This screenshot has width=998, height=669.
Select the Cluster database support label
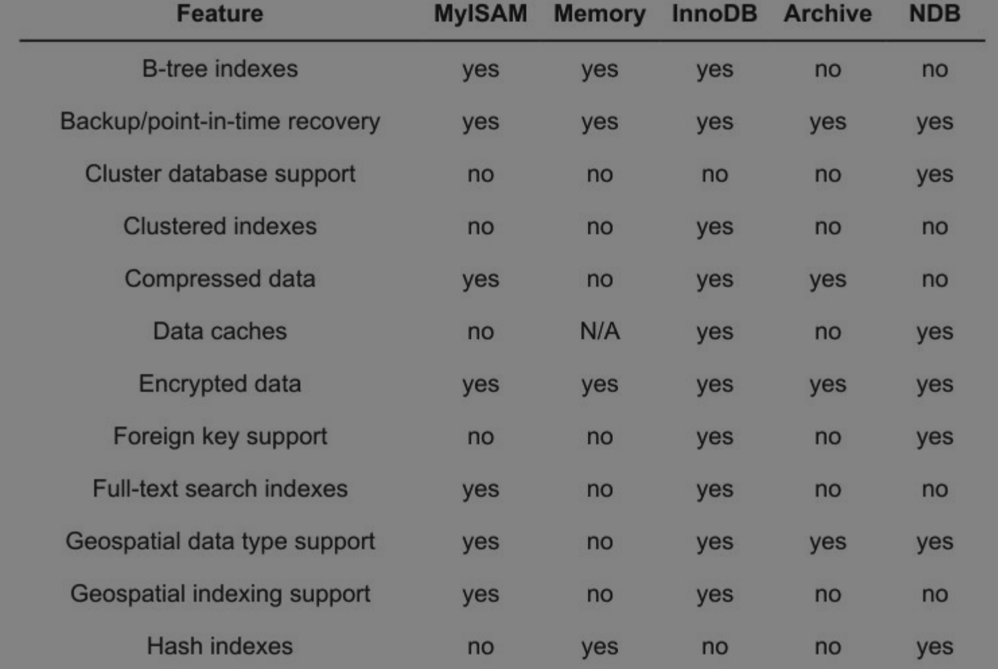220,174
